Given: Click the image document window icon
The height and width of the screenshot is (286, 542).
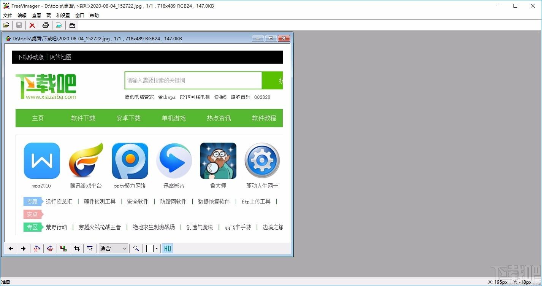Looking at the screenshot, I should coord(8,38).
